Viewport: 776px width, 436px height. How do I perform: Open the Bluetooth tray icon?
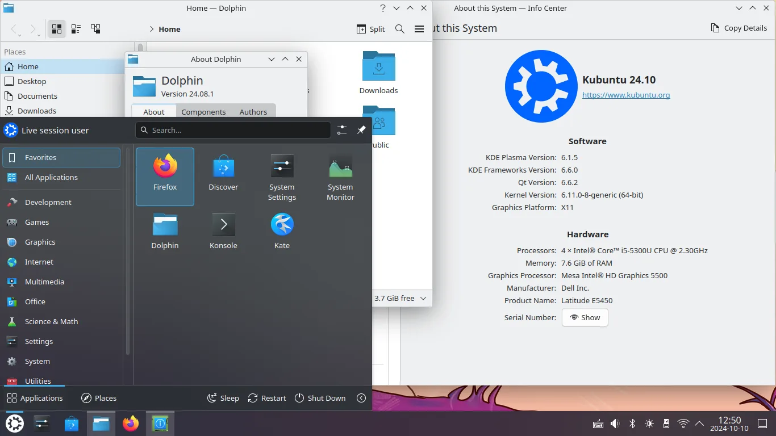[x=632, y=424]
